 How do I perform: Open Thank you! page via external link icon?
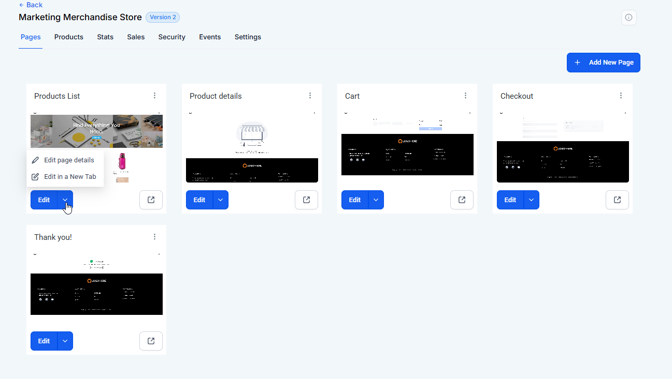[x=151, y=341]
